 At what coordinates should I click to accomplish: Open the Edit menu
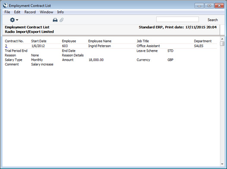pos(17,12)
